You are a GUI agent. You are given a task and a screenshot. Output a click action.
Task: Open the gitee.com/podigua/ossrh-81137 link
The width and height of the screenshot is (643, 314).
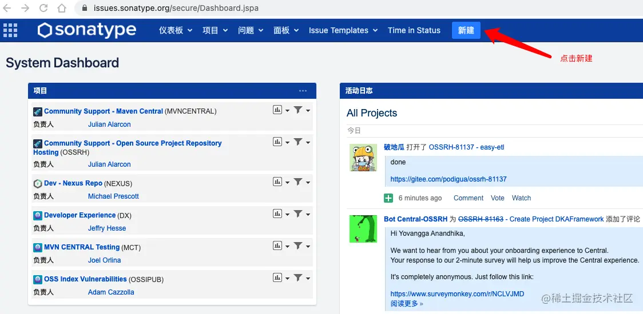click(448, 179)
